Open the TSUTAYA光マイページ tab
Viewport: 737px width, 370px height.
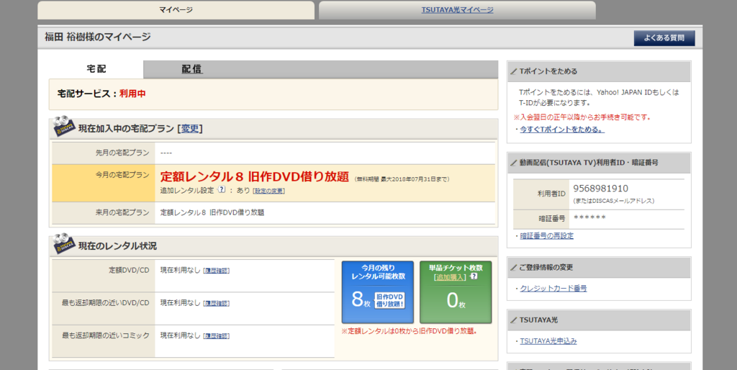[457, 10]
